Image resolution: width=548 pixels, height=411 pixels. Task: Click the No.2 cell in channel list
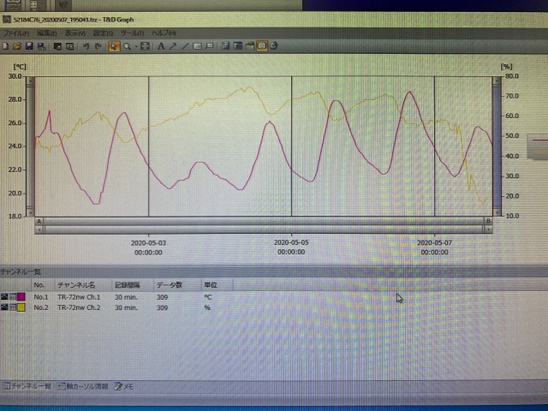40,307
